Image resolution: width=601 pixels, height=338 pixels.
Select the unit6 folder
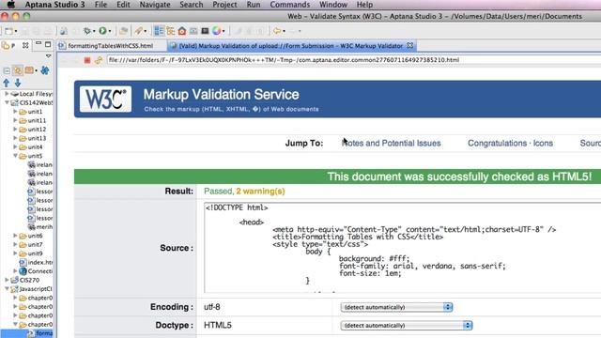(35, 236)
